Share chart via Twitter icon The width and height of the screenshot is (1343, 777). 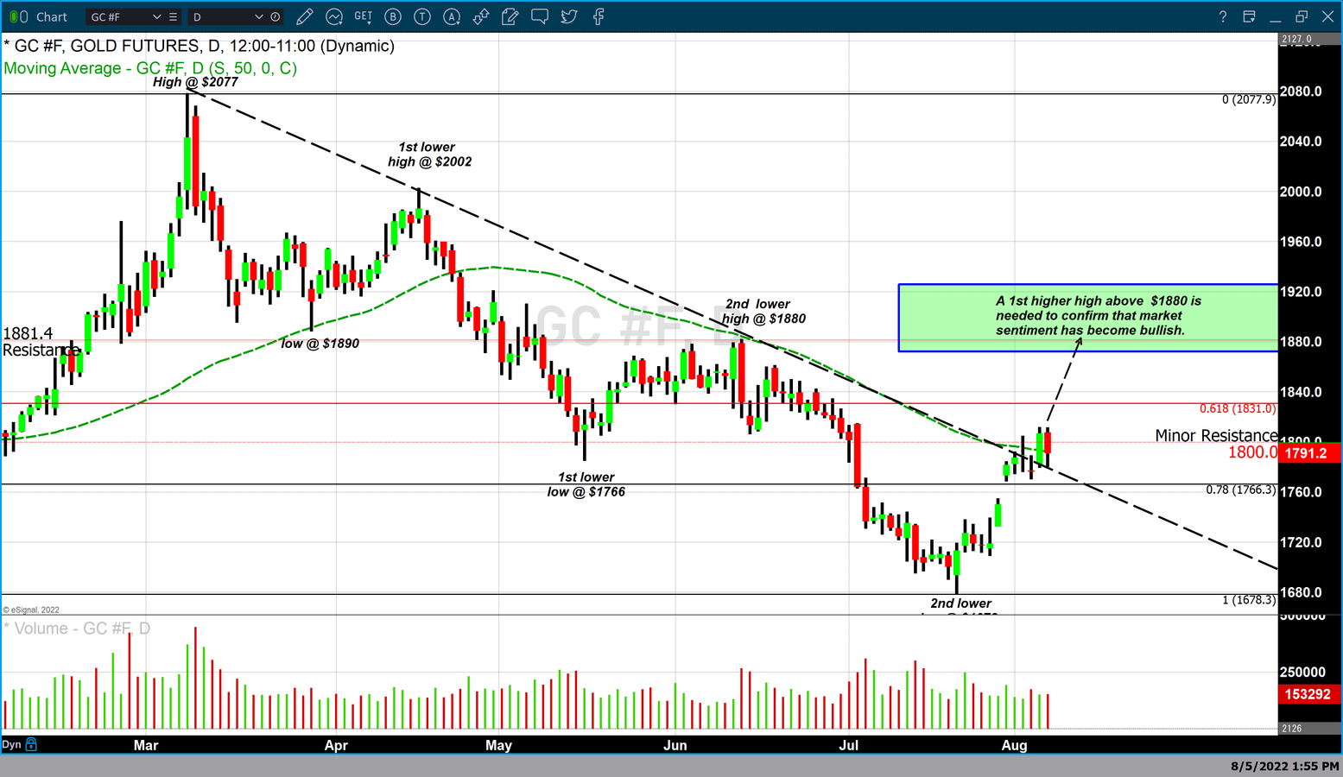[569, 16]
